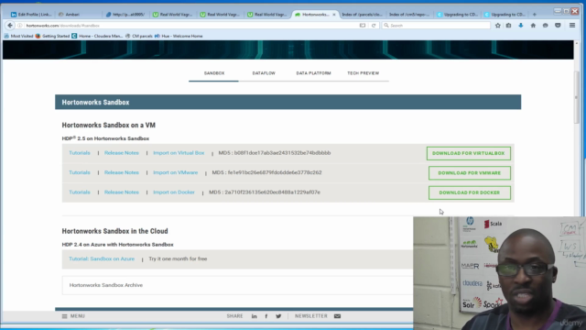The image size is (586, 330).
Task: Reload the page with the refresh icon
Action: pos(374,26)
